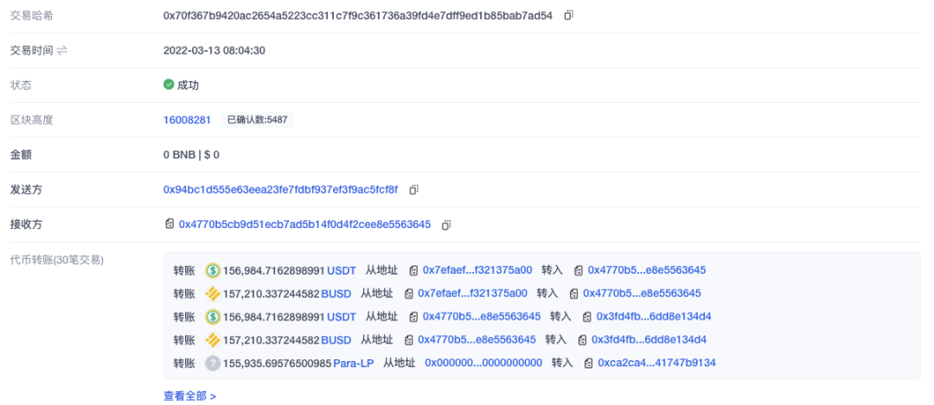Open the BUSD link in the fourth transfer row
934x405 pixels.
coord(336,339)
